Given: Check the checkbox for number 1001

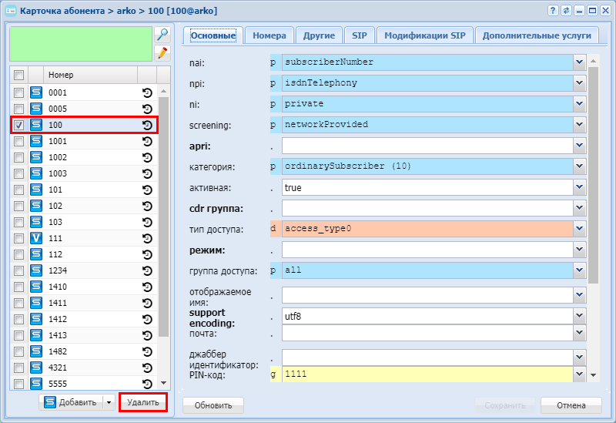Looking at the screenshot, I should [x=19, y=141].
